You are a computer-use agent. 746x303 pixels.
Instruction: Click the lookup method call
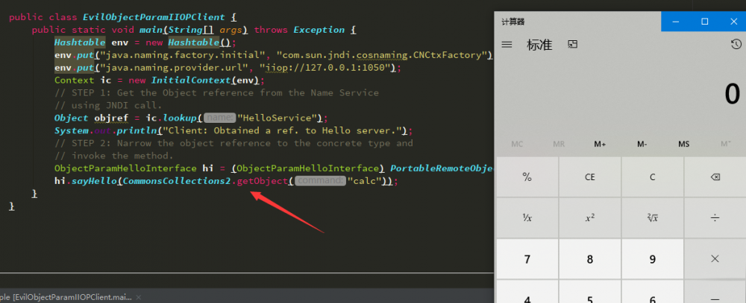pyautogui.click(x=179, y=118)
